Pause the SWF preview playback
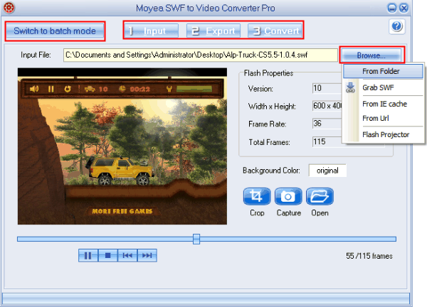This screenshot has height=307, width=427. pos(88,255)
